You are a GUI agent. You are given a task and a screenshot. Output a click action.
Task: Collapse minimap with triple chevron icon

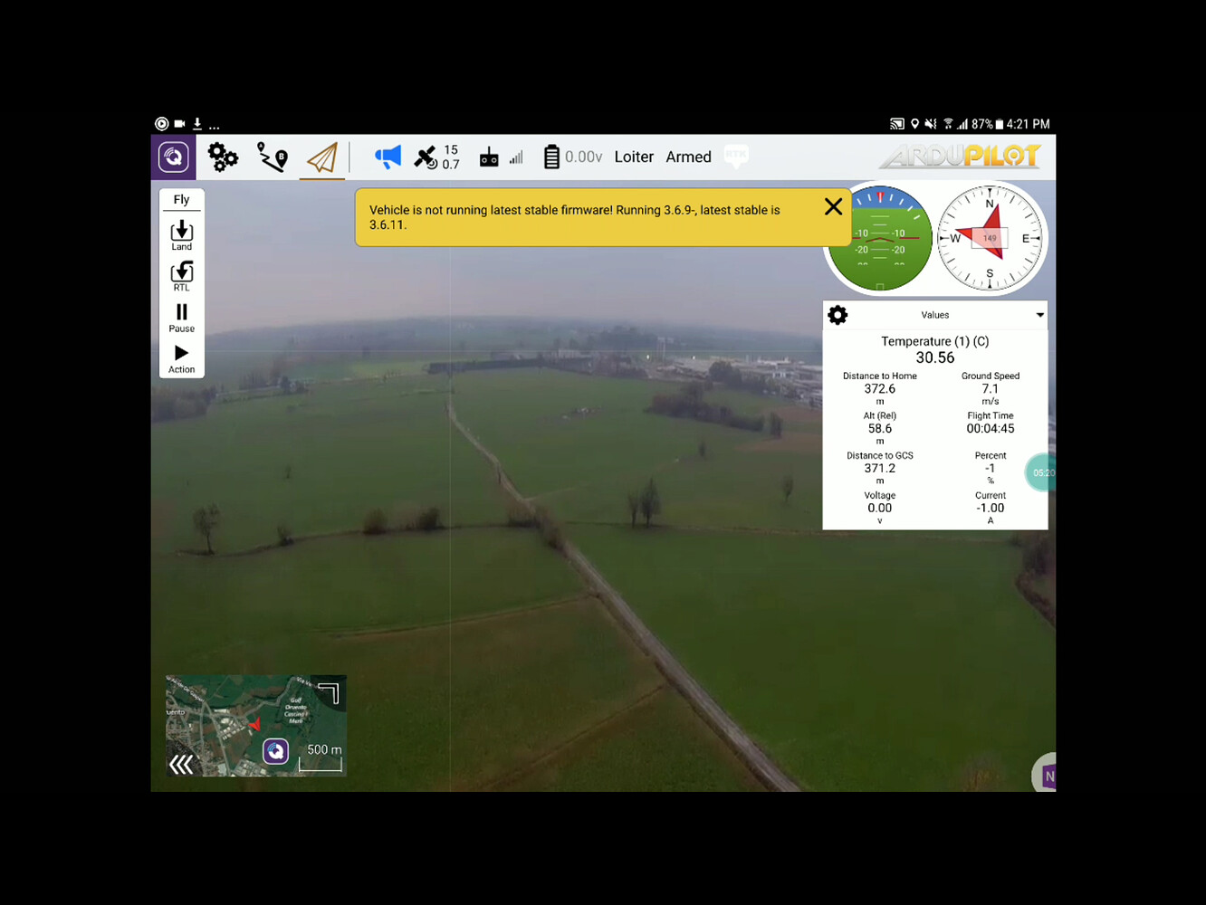tap(182, 765)
